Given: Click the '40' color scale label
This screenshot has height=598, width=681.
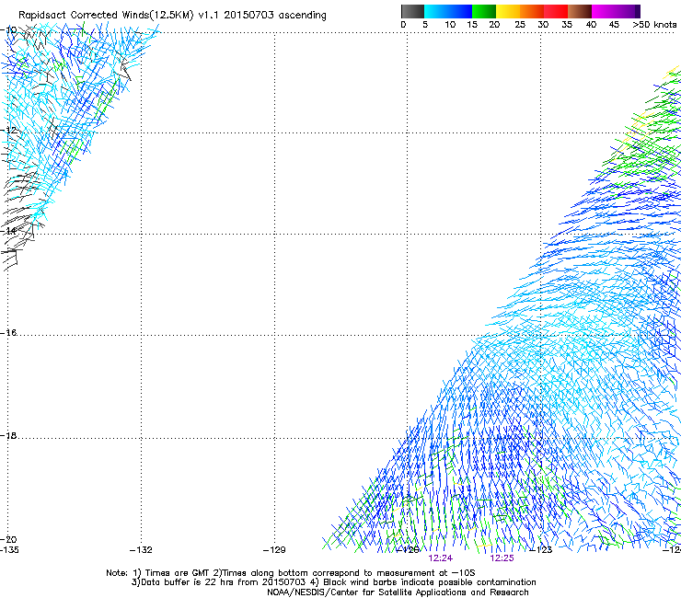Looking at the screenshot, I should (591, 25).
